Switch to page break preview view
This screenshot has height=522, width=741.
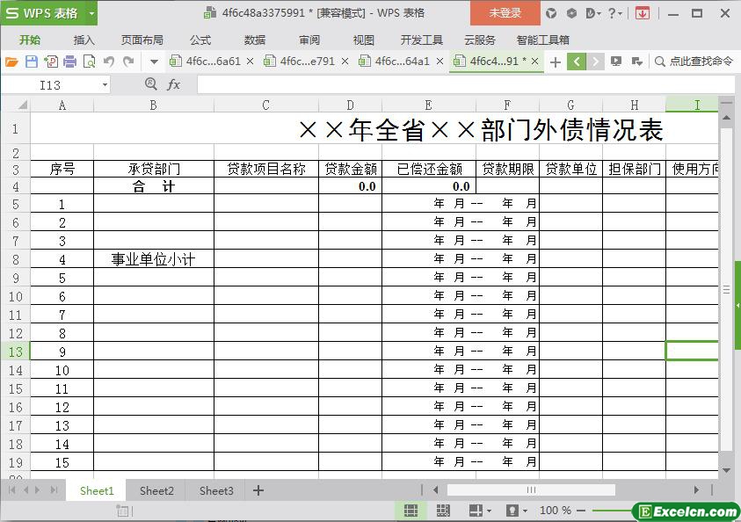coord(443,511)
